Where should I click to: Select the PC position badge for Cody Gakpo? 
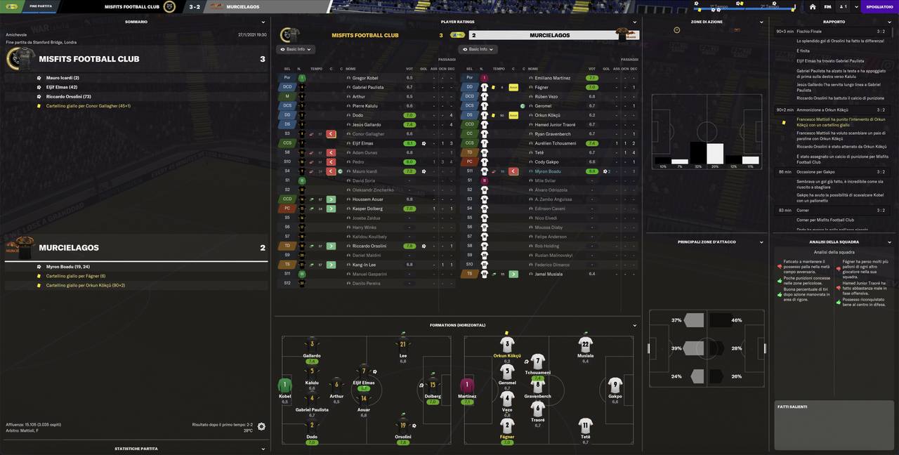coord(469,161)
